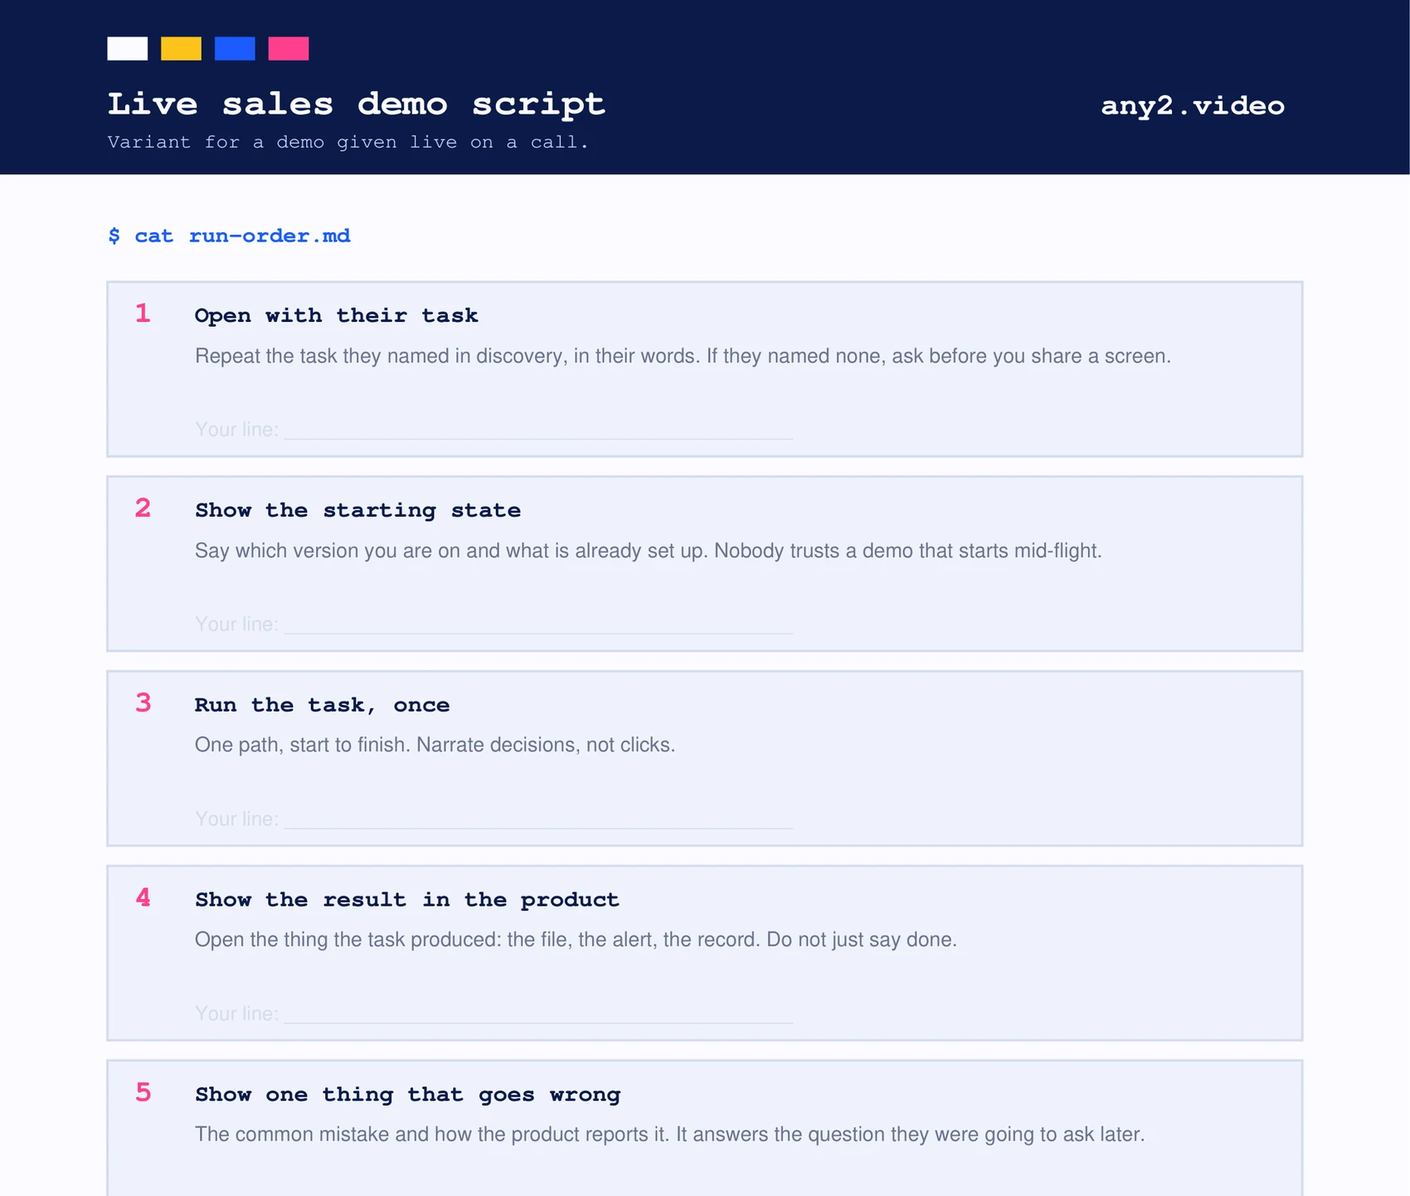Image resolution: width=1410 pixels, height=1196 pixels.
Task: Click the subtitle "Variant for a demo given live on a call."
Action: [x=348, y=142]
